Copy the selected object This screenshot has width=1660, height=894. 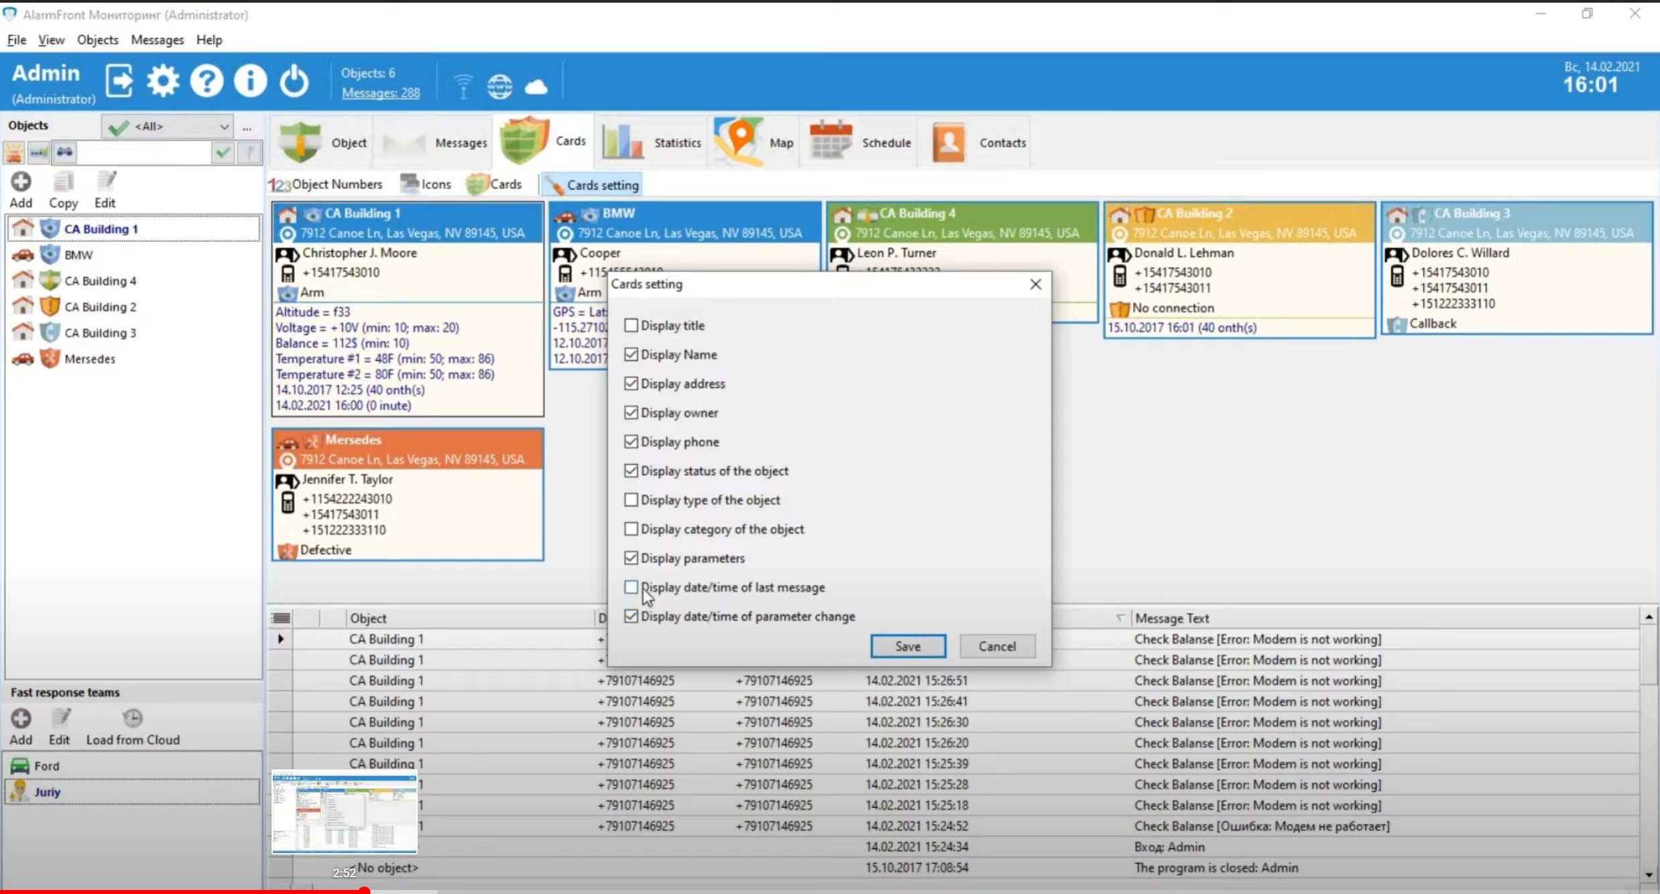63,190
